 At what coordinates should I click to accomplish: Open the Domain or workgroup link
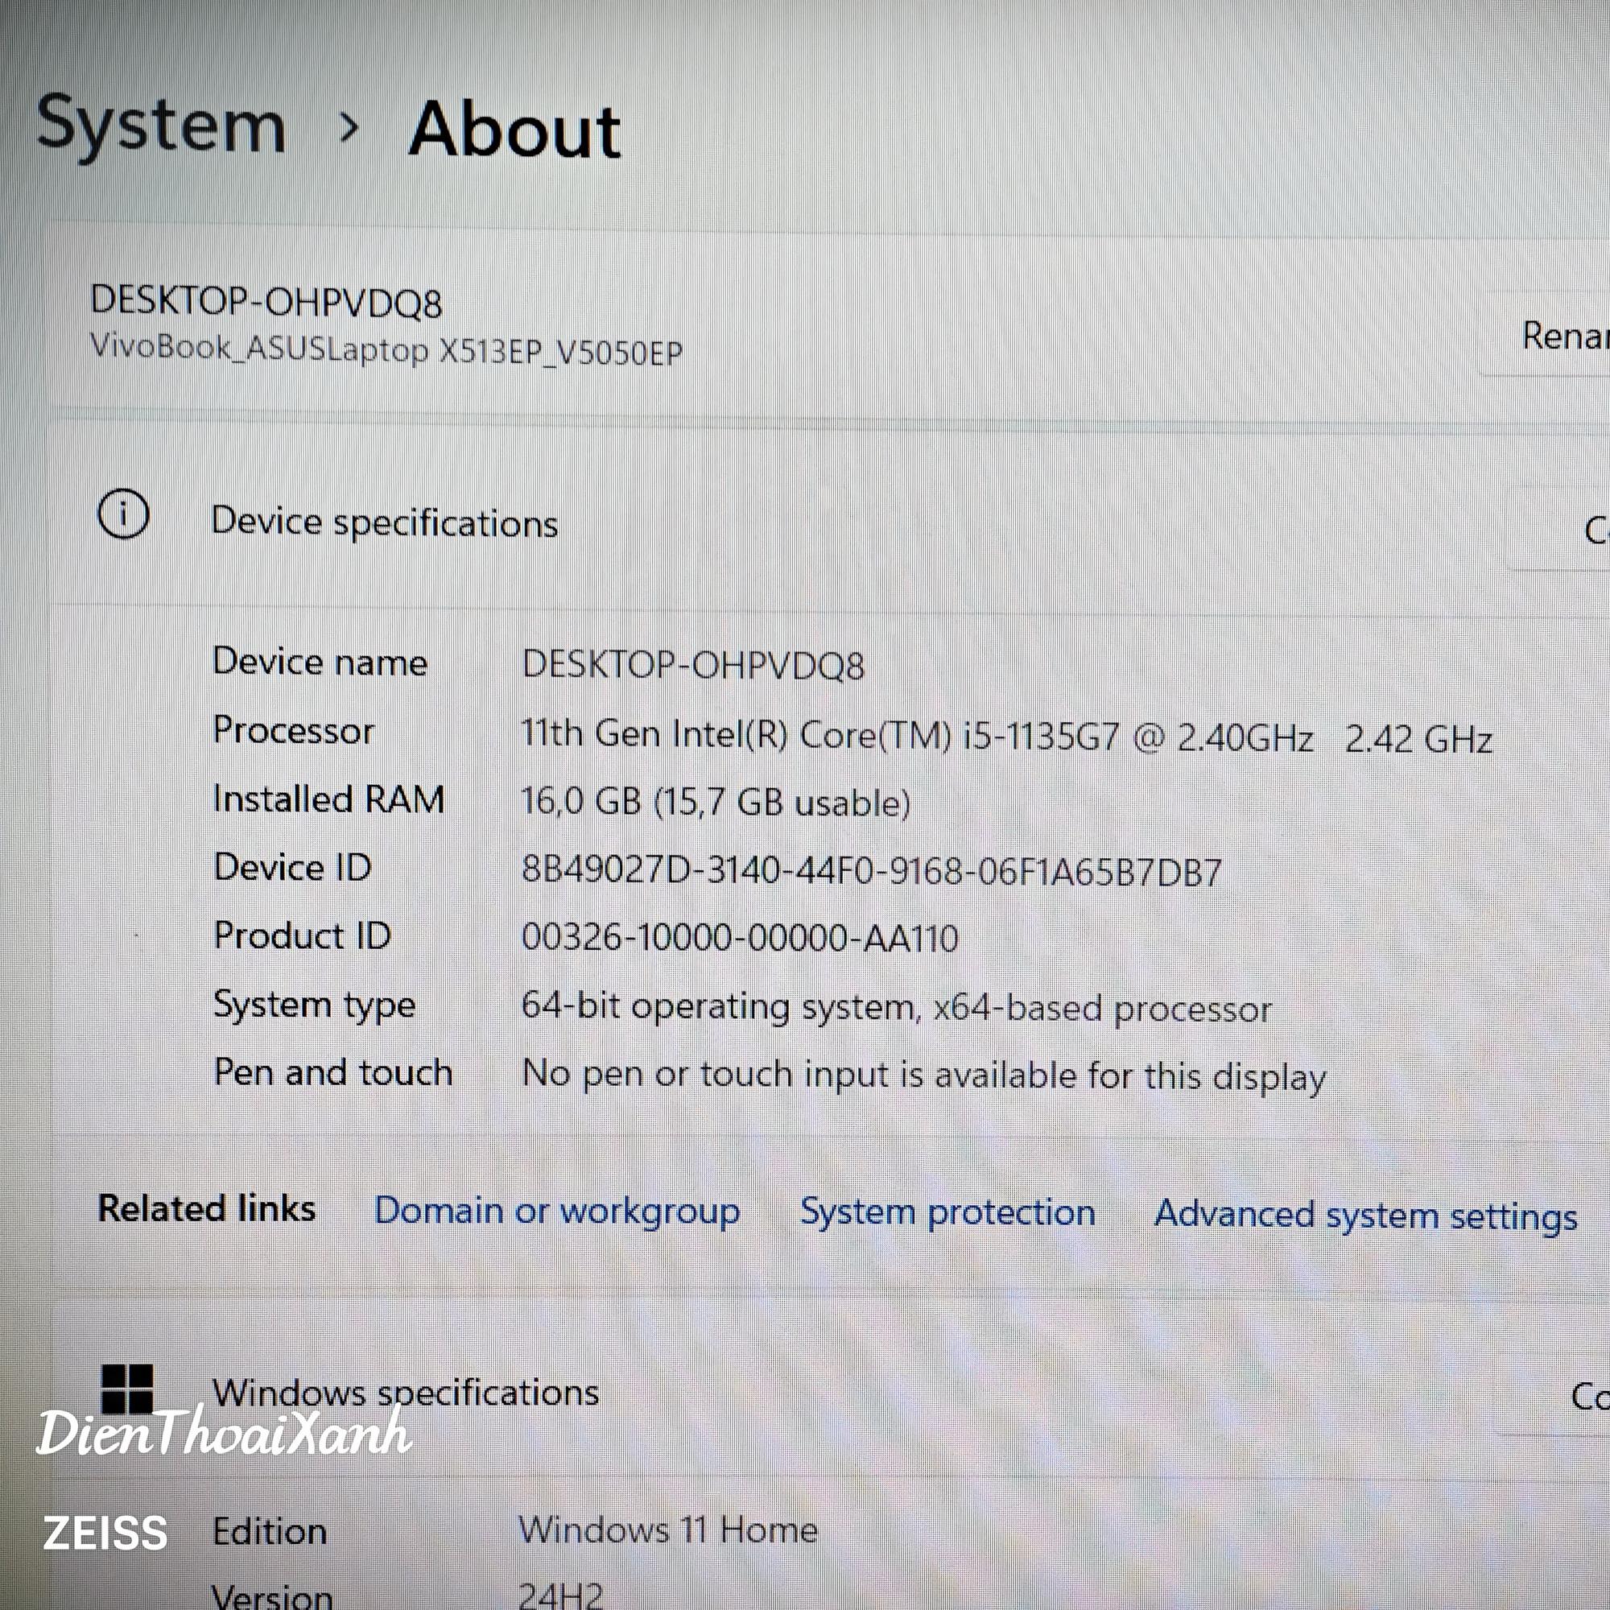[557, 1212]
